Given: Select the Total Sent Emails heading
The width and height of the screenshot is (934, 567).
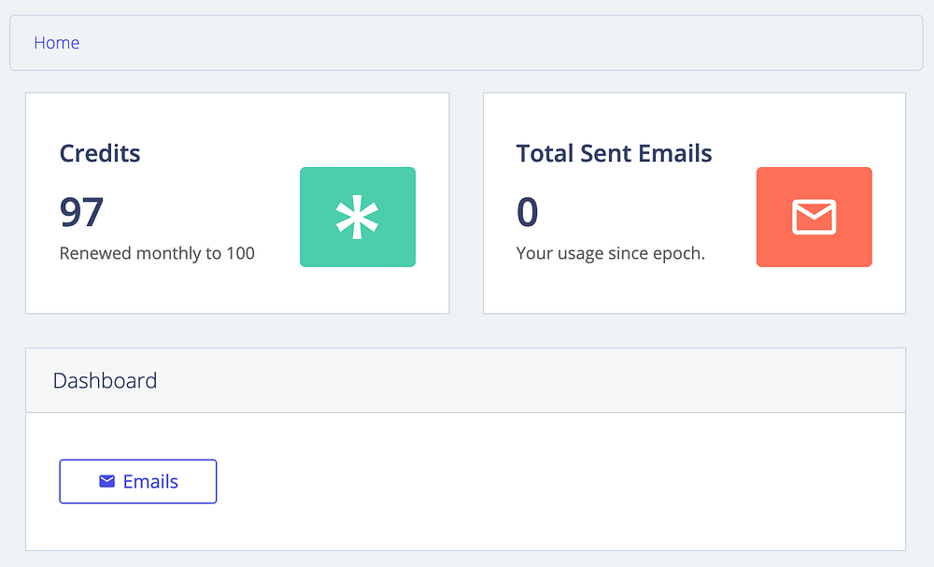Looking at the screenshot, I should click(614, 153).
